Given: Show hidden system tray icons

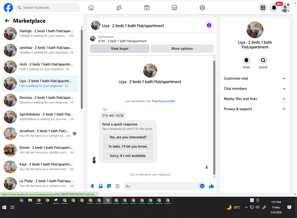Looking at the screenshot, I should (x=247, y=207).
